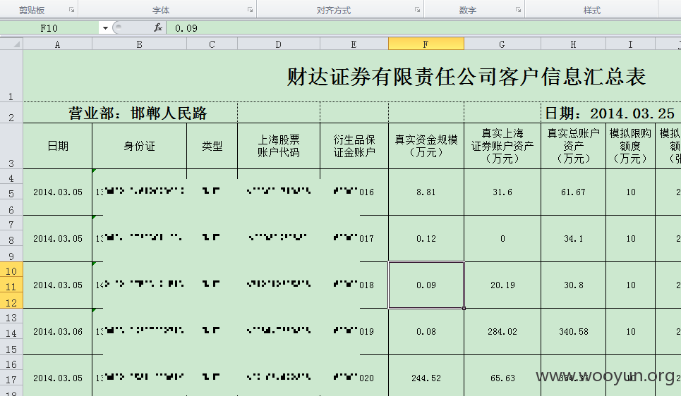The image size is (681, 396).
Task: Expand the Name Box dropdown arrow
Action: point(105,28)
